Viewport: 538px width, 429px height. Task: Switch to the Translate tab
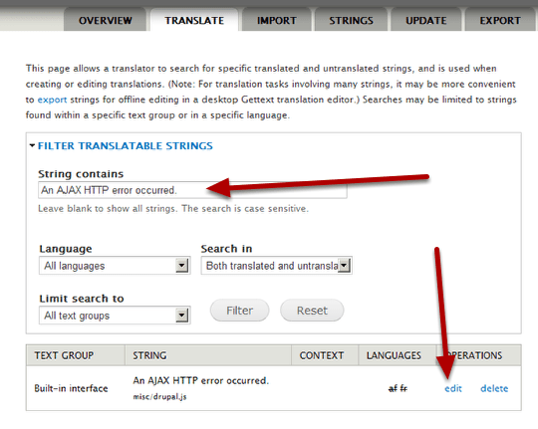click(194, 20)
